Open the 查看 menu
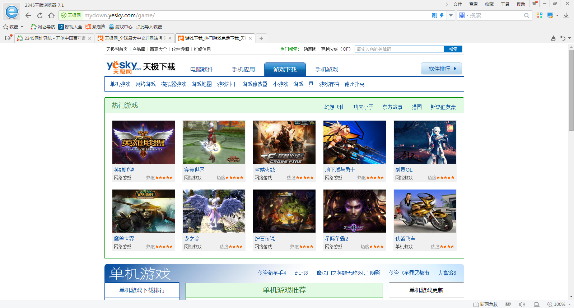This screenshot has width=574, height=308. coord(473,4)
